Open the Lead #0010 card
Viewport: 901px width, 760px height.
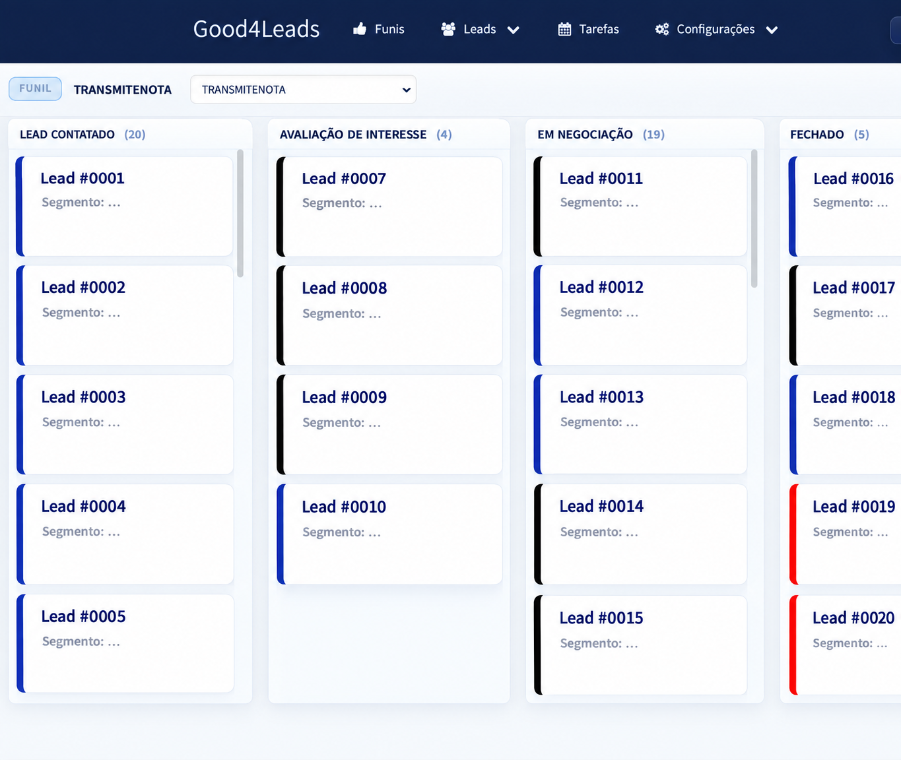point(389,534)
